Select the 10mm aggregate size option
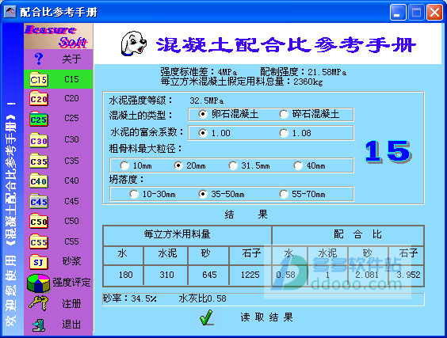This screenshot has height=338, width=447. pyautogui.click(x=124, y=165)
